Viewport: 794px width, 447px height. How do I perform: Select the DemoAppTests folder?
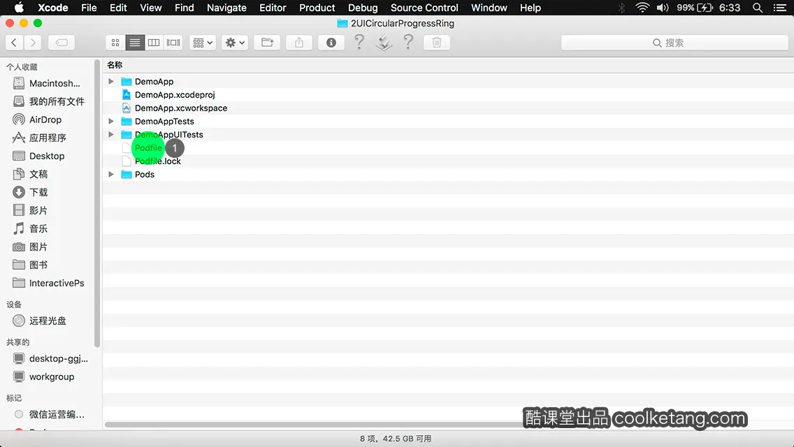(164, 121)
